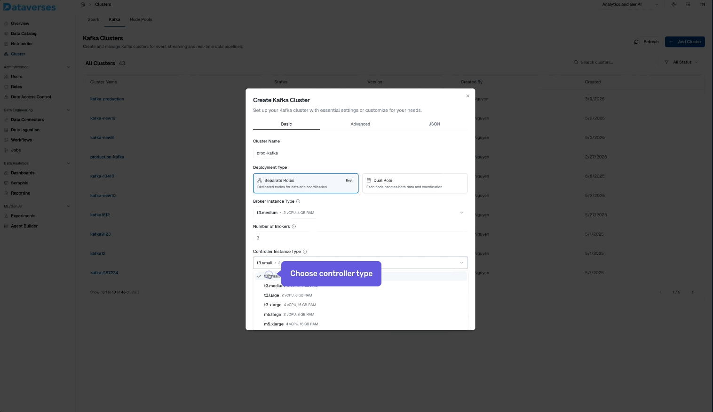Screen dimensions: 713x412
Task: Open the apps grid icon in header
Action: 688,4
